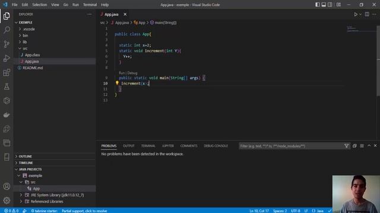Open the Selection menu
380x213 pixels.
tap(40, 5)
